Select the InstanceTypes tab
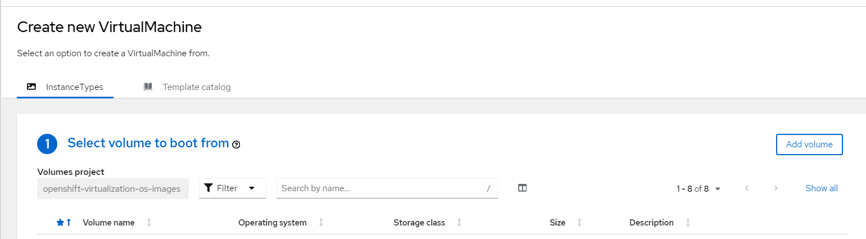 click(66, 87)
